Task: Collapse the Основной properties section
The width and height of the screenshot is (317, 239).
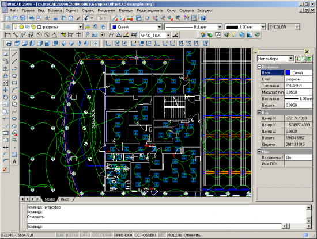Action: (x=259, y=67)
